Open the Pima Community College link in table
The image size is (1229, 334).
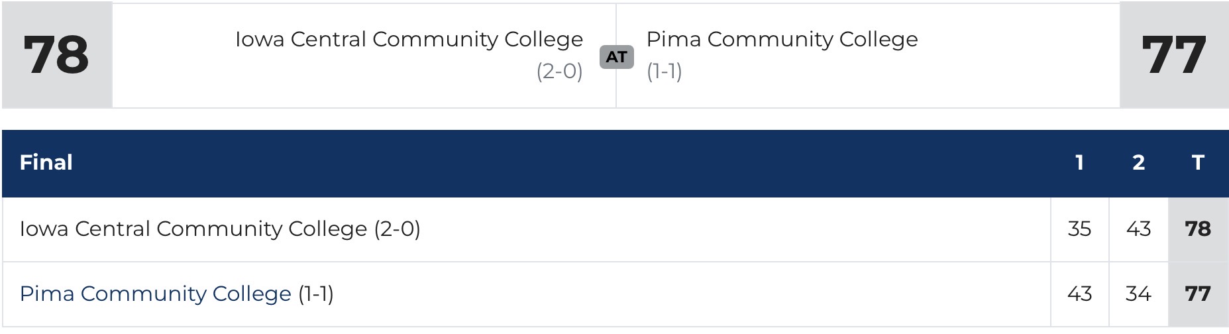155,294
